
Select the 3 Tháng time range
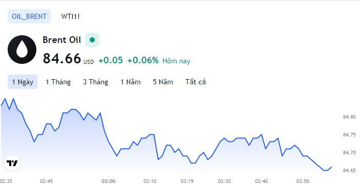tap(96, 82)
